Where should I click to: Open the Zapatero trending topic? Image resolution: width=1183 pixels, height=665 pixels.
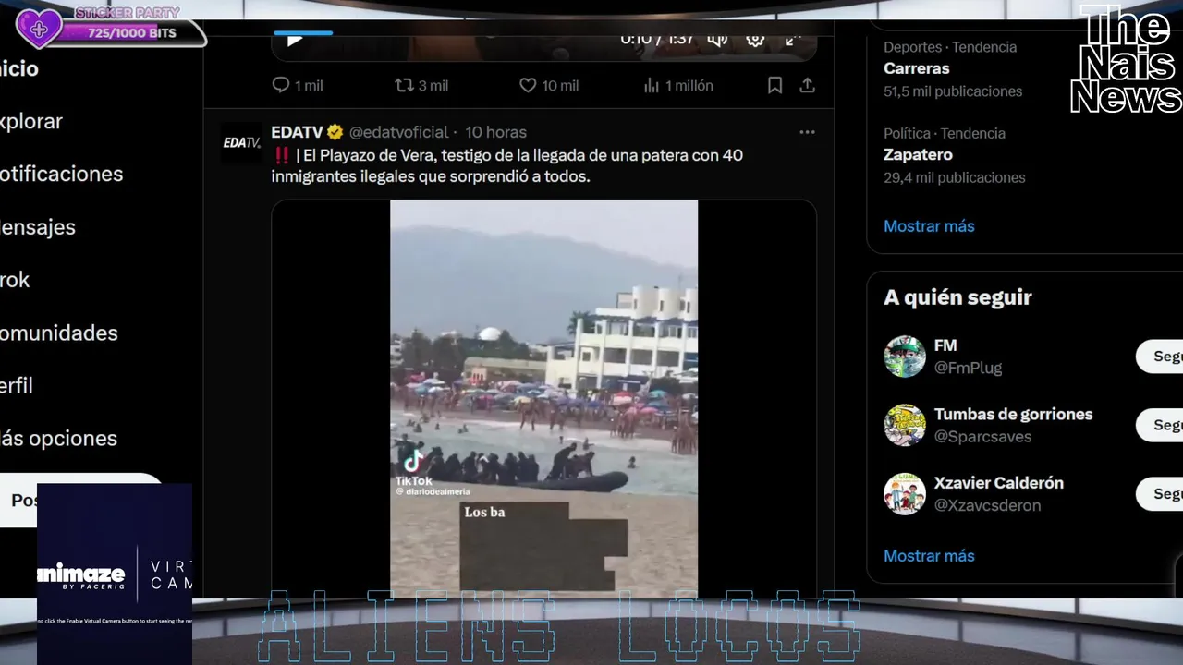[918, 154]
